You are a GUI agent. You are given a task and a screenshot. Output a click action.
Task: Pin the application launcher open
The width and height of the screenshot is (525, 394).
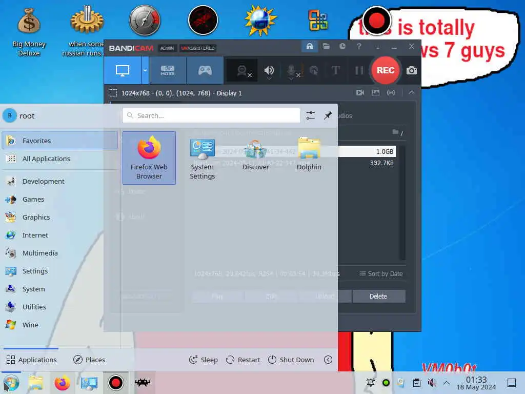click(328, 115)
